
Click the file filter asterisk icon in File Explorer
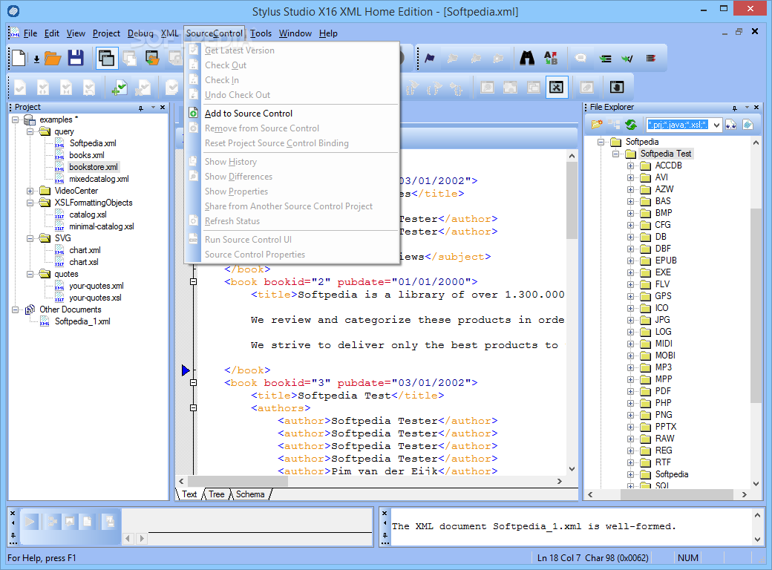730,125
